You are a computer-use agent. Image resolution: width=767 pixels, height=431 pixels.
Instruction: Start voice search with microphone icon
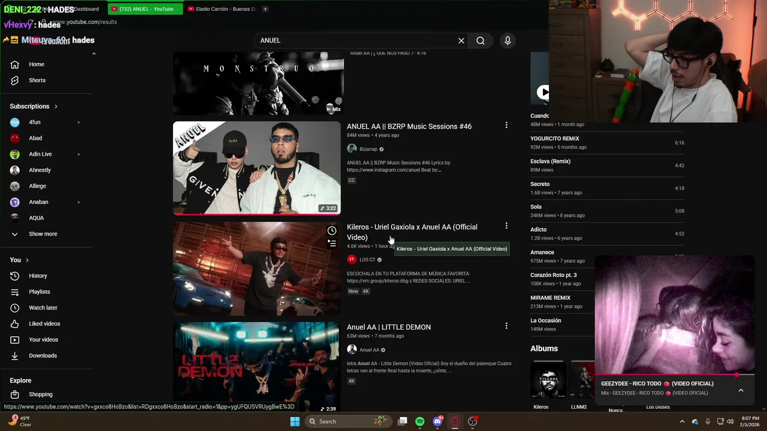point(508,41)
